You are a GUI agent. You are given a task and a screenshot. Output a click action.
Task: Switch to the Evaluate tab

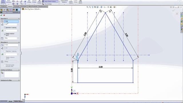click(x=17, y=6)
